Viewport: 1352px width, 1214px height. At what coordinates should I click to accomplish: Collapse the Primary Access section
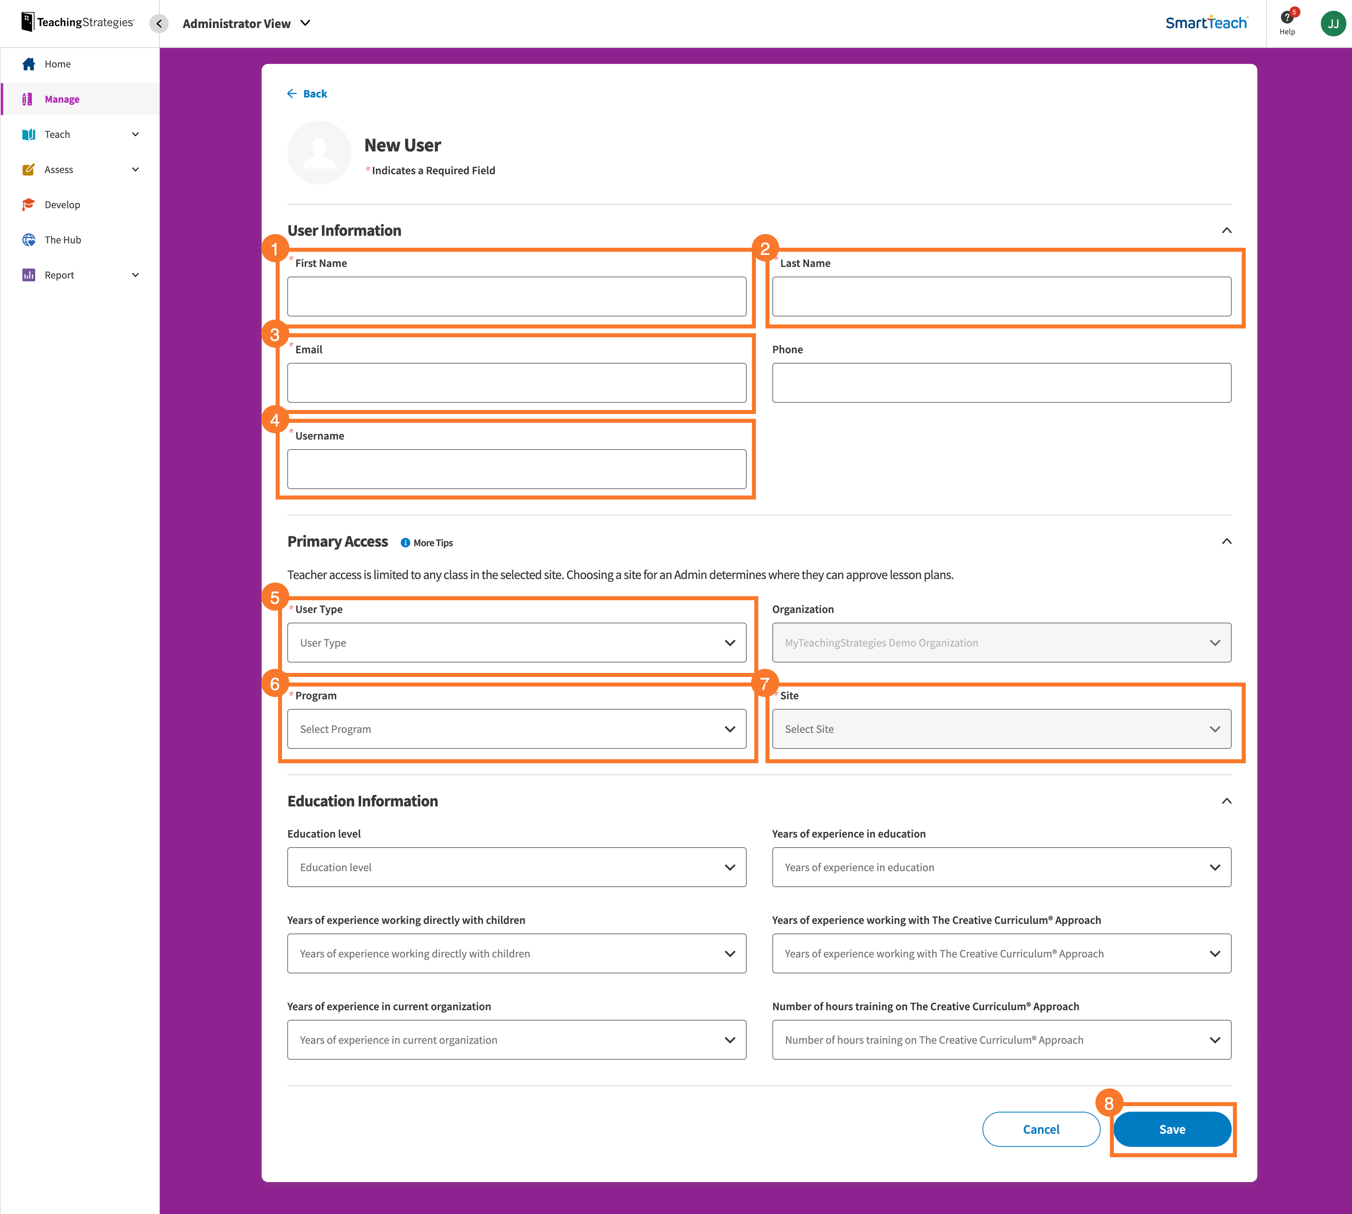[x=1227, y=541]
